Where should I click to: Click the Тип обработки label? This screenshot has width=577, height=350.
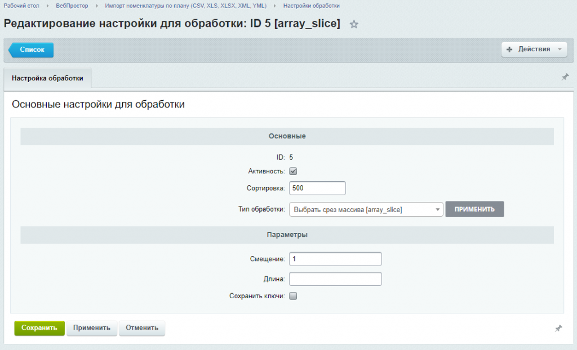tap(261, 209)
